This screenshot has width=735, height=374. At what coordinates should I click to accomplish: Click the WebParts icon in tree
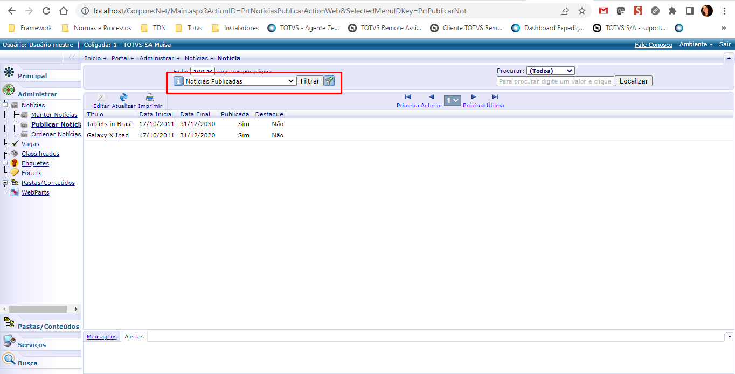tap(15, 192)
